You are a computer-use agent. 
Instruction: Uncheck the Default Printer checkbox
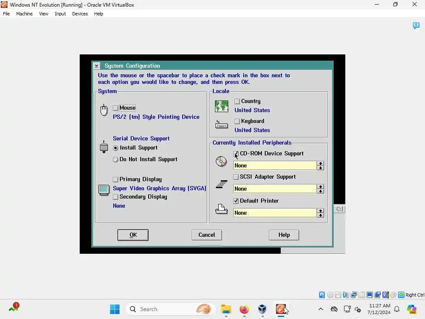click(236, 201)
